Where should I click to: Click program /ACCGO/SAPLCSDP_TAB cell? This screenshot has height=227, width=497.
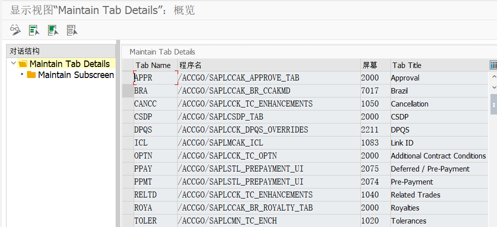pyautogui.click(x=269, y=117)
